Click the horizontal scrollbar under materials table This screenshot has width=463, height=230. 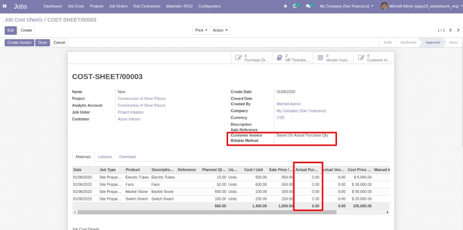pyautogui.click(x=206, y=212)
